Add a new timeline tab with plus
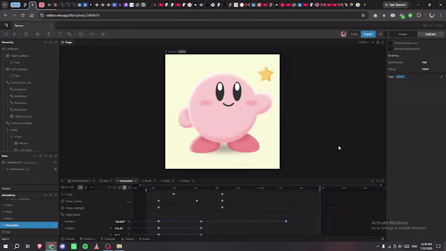This screenshot has width=446, height=251. pyautogui.click(x=377, y=181)
